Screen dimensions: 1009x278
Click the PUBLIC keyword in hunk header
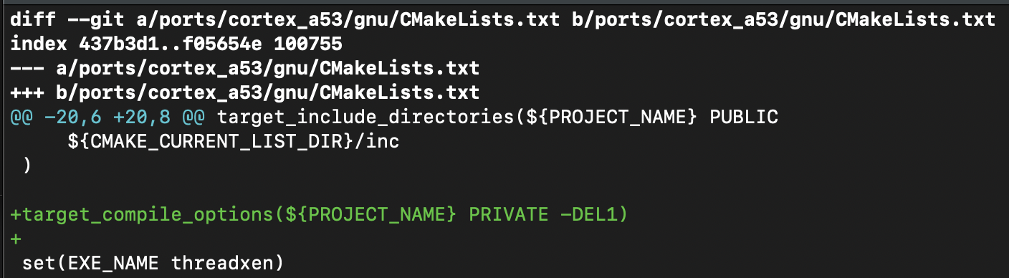(743, 118)
